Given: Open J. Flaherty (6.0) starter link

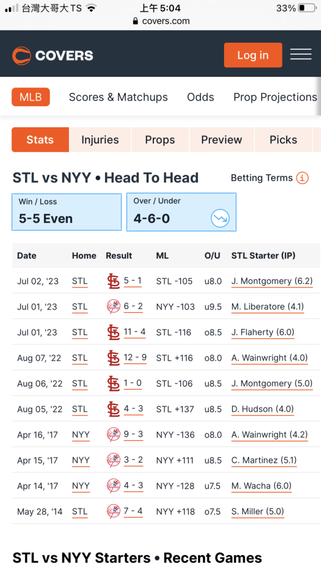Looking at the screenshot, I should pos(263,332).
